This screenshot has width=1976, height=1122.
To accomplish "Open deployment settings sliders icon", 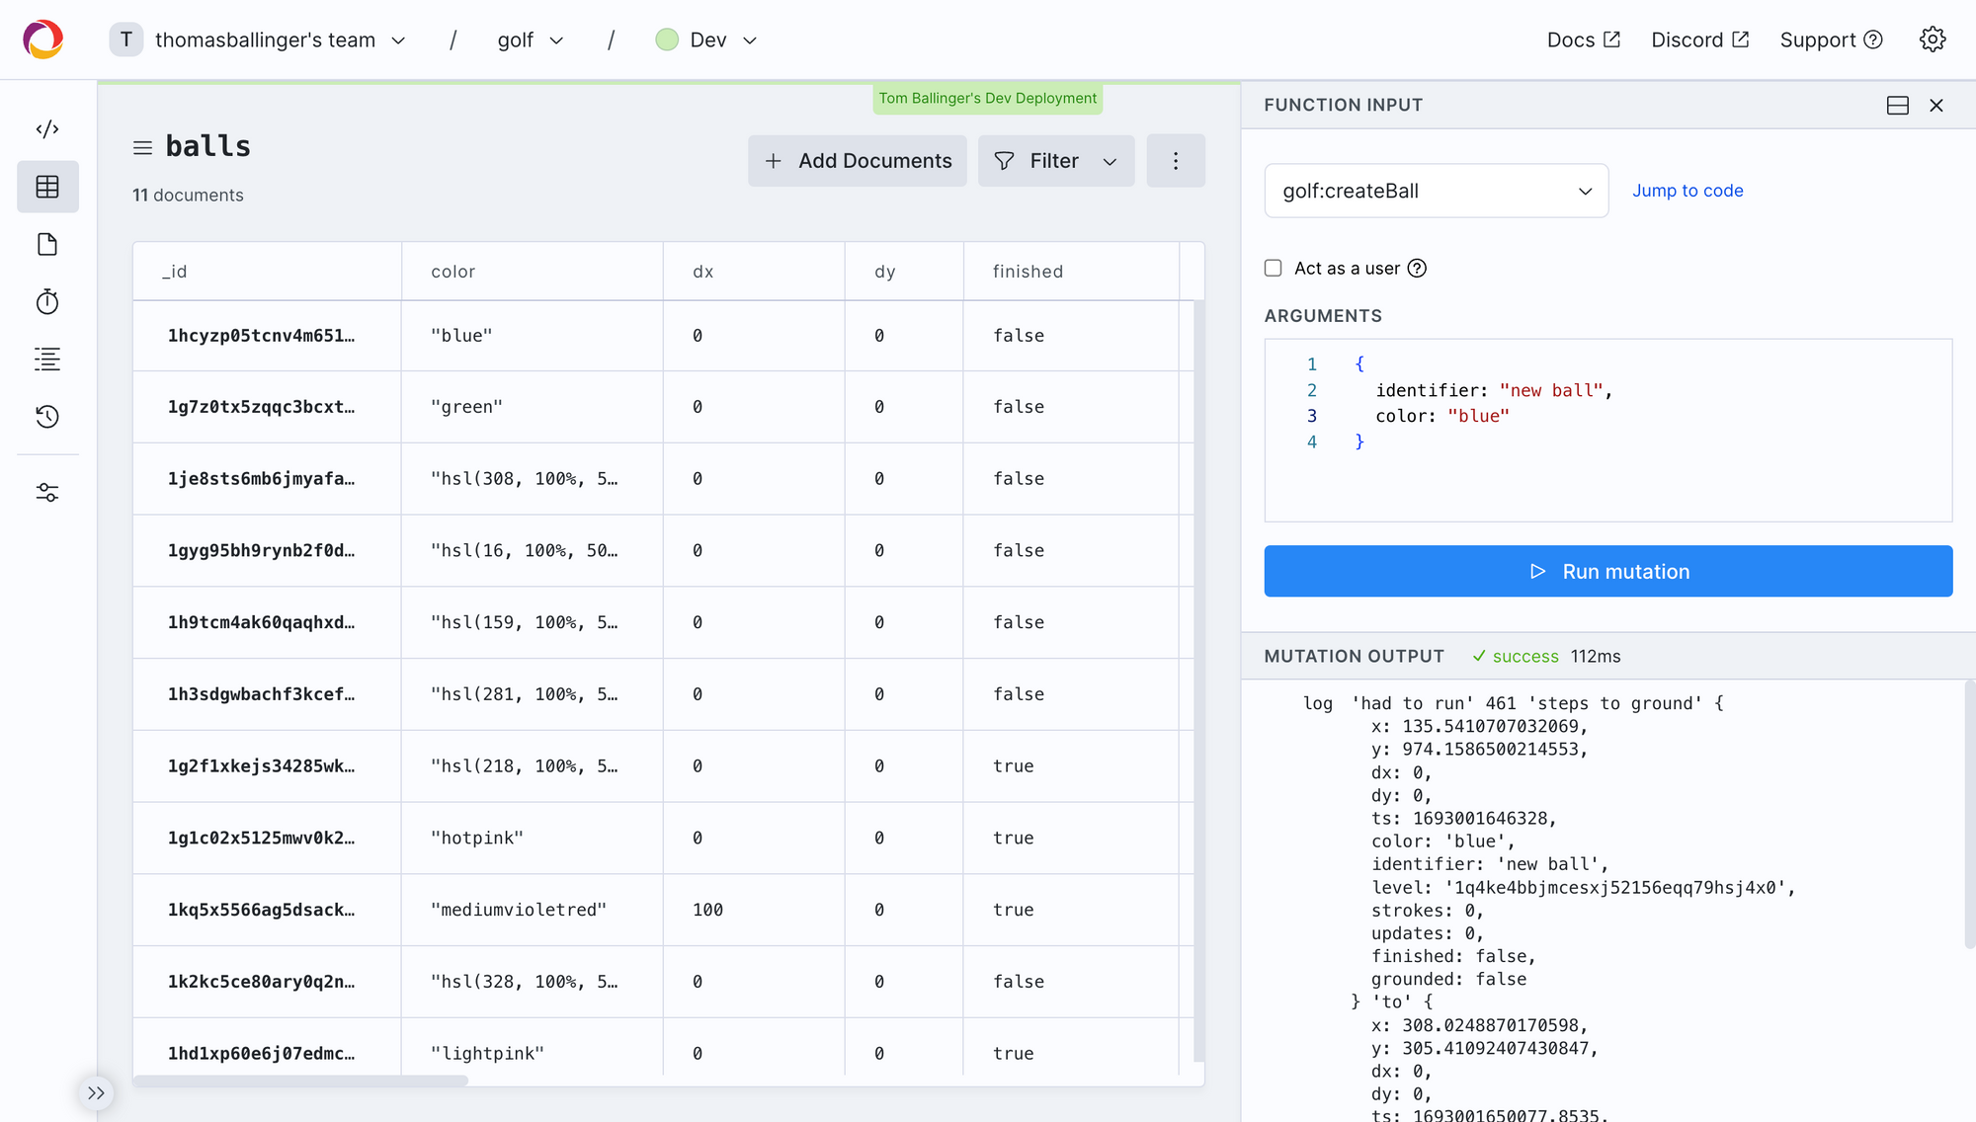I will [47, 492].
